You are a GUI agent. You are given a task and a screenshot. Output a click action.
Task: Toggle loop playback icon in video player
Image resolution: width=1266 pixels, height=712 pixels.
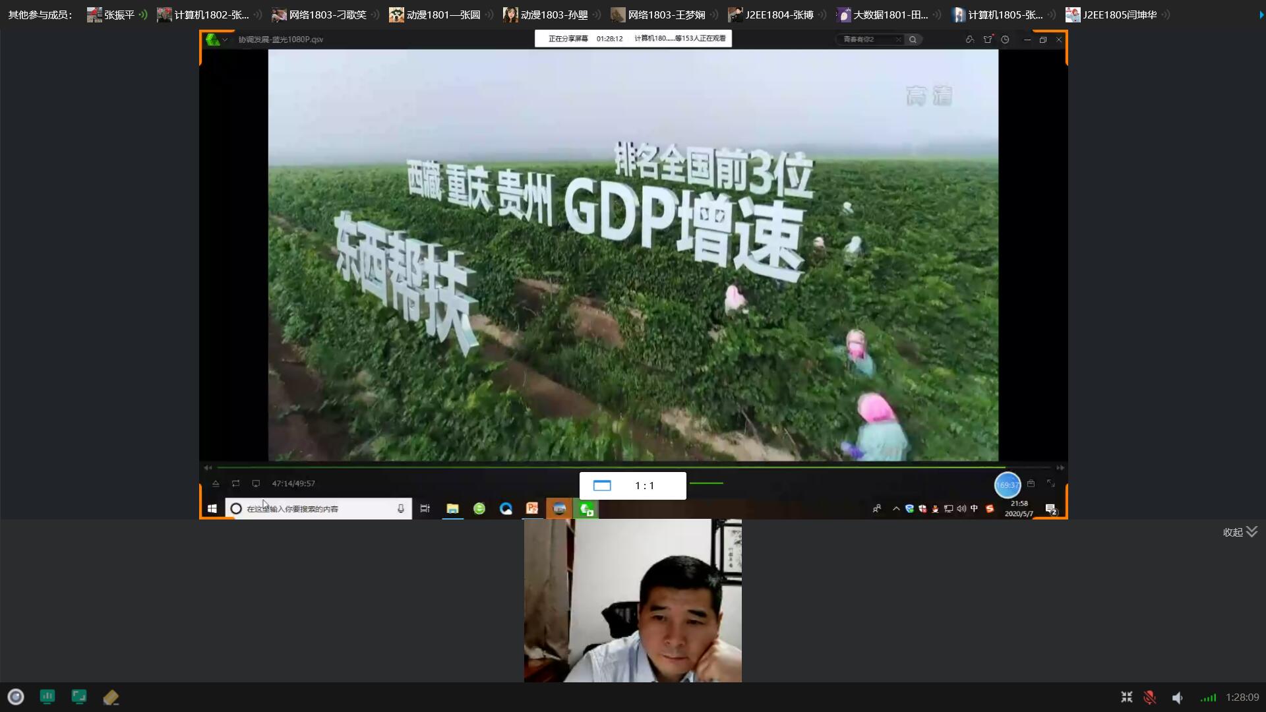(235, 483)
